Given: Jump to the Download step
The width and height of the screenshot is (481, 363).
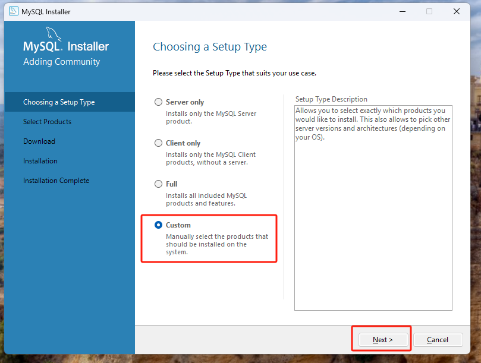Looking at the screenshot, I should click(x=39, y=141).
